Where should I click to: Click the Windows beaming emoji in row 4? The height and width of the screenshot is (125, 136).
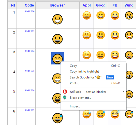[130, 75]
